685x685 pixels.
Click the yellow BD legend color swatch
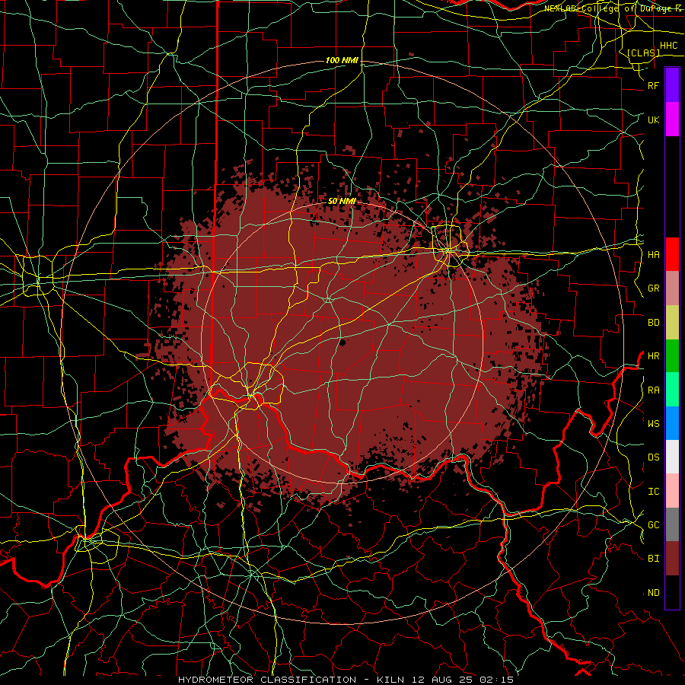(672, 322)
